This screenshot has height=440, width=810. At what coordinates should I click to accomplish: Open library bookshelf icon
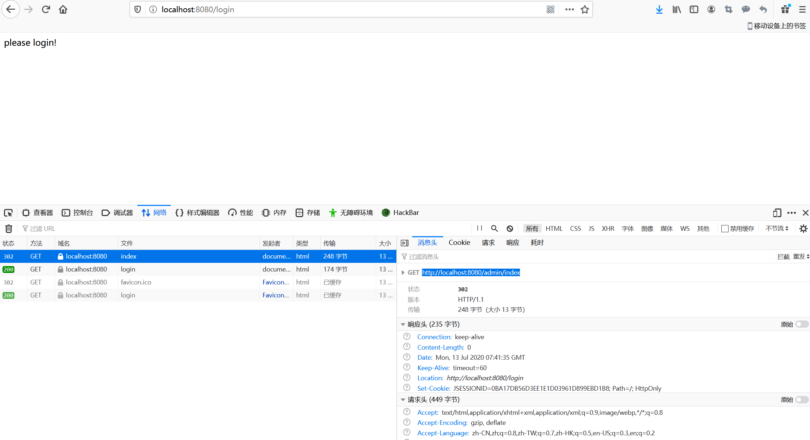pyautogui.click(x=677, y=9)
